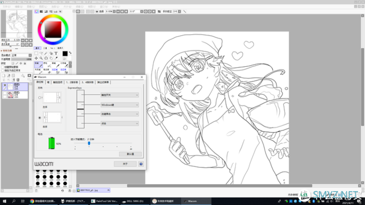Select the color wheel panel icon
Image resolution: width=365 pixels, height=205 pixels.
coord(36,11)
